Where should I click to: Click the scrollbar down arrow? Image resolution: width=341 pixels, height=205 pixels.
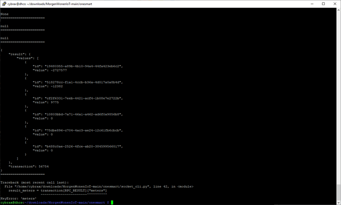(x=338, y=203)
